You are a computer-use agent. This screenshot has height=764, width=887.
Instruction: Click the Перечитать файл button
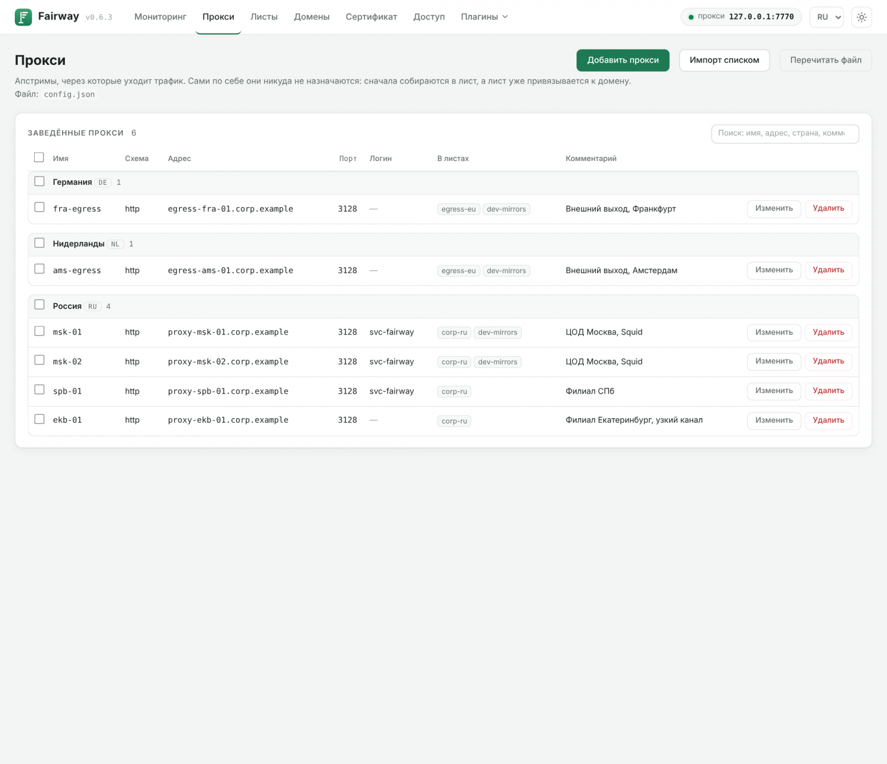coord(826,60)
